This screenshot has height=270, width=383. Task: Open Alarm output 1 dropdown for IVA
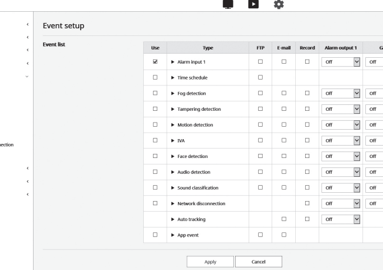click(341, 140)
